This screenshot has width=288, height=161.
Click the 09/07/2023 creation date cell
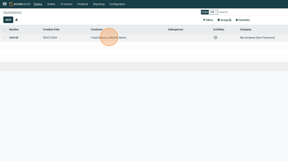(50, 38)
